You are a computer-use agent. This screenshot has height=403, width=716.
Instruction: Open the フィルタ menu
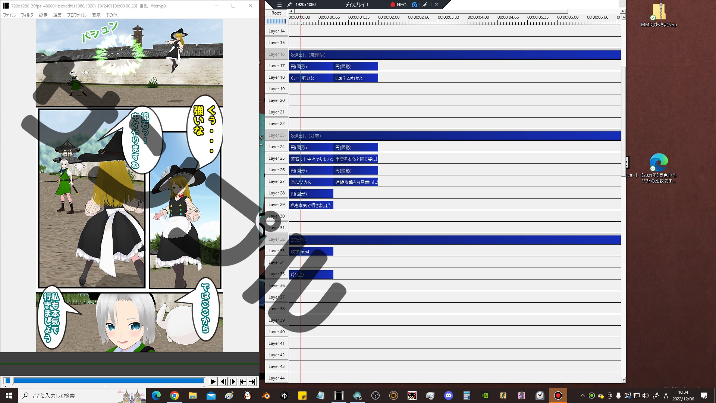coord(27,15)
